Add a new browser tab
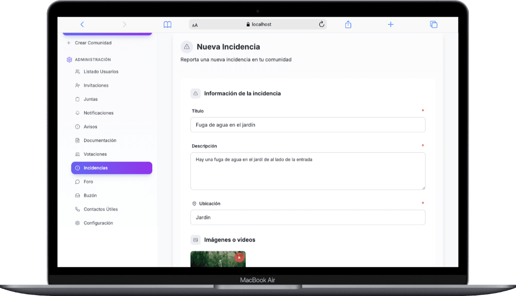 [390, 24]
